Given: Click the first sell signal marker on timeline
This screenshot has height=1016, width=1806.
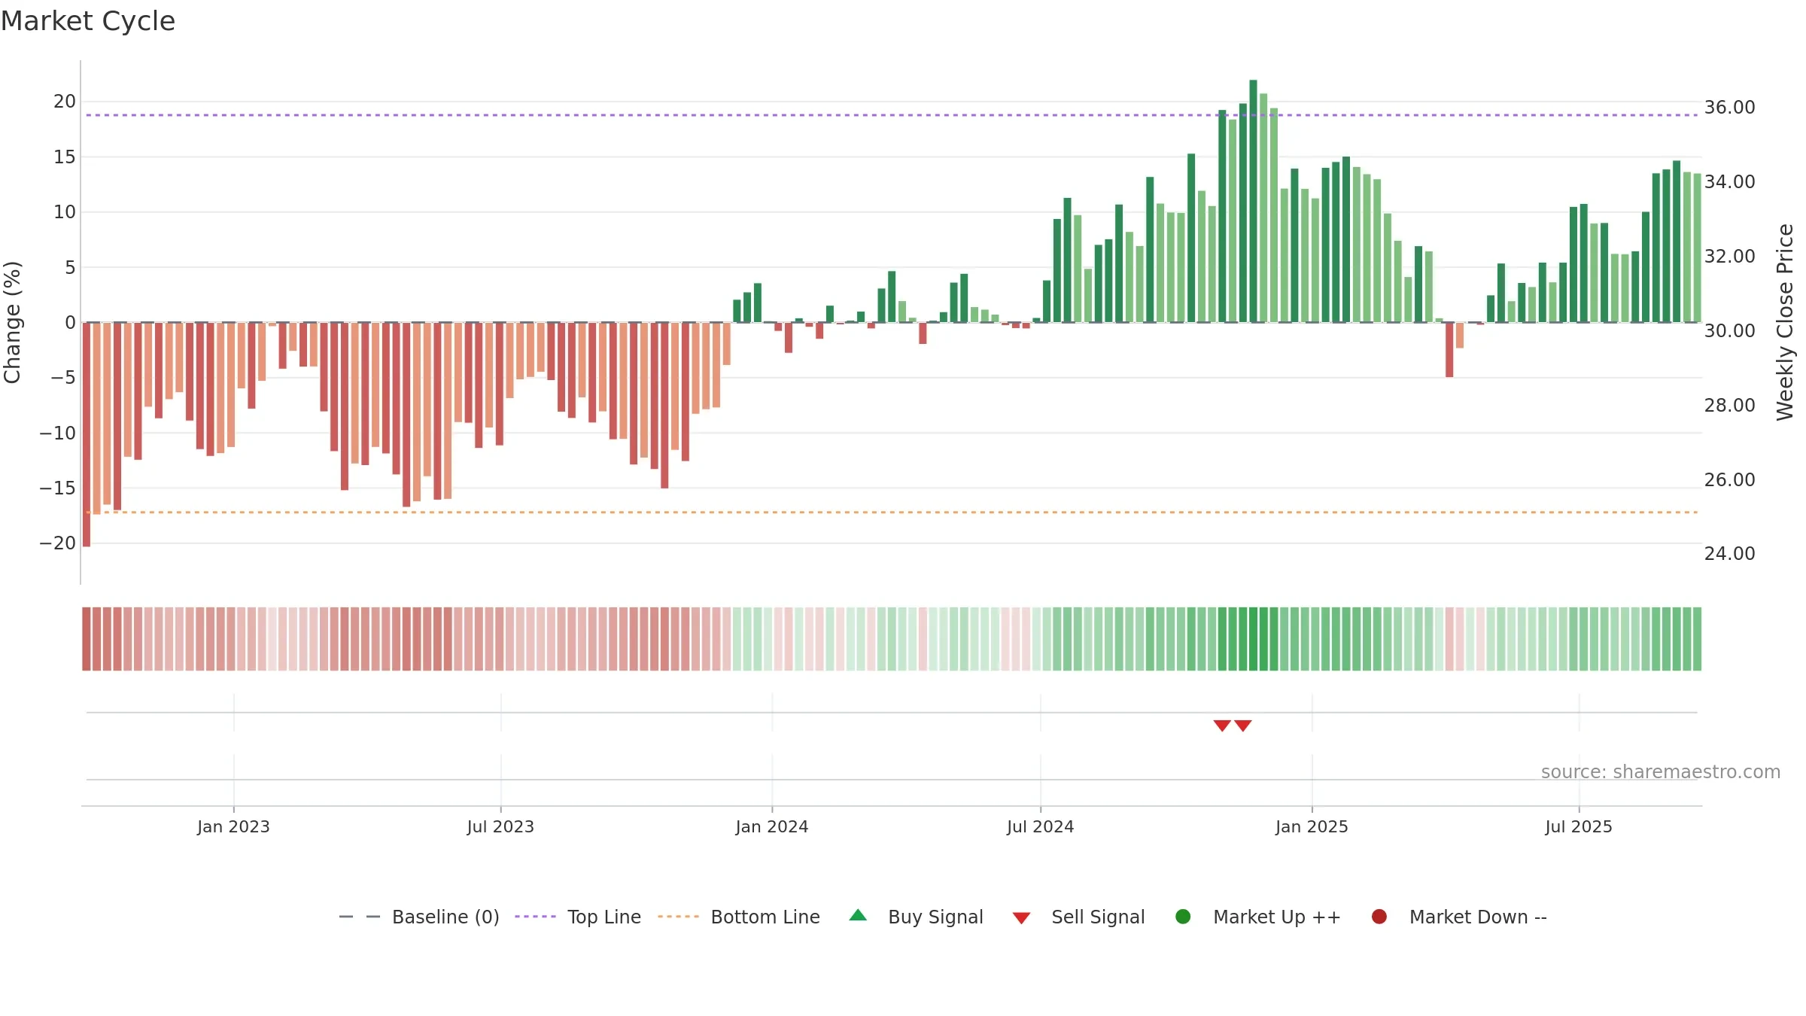Looking at the screenshot, I should pos(1222,725).
